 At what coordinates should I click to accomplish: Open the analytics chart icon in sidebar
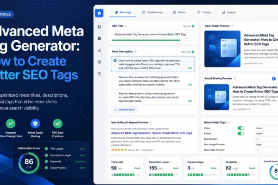[99, 50]
